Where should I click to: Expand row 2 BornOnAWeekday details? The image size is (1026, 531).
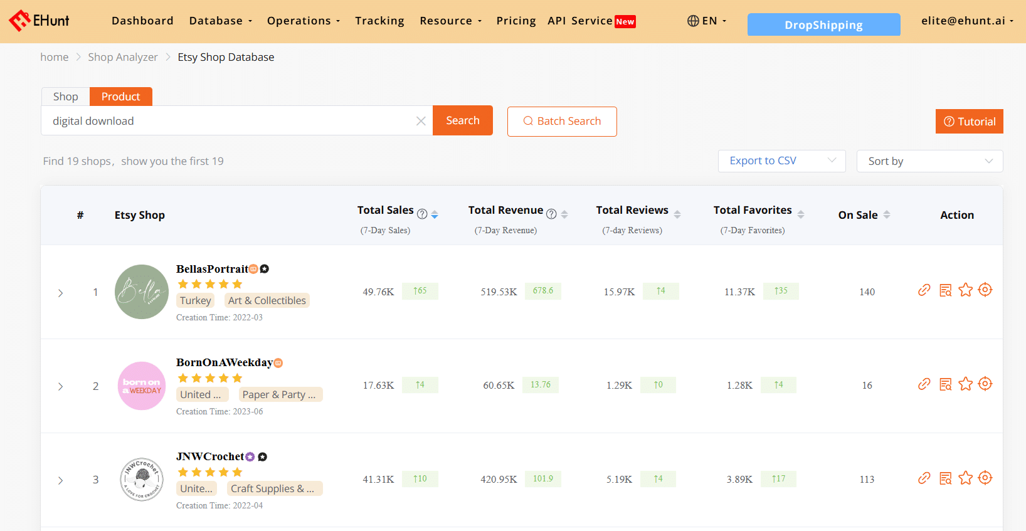coord(60,386)
